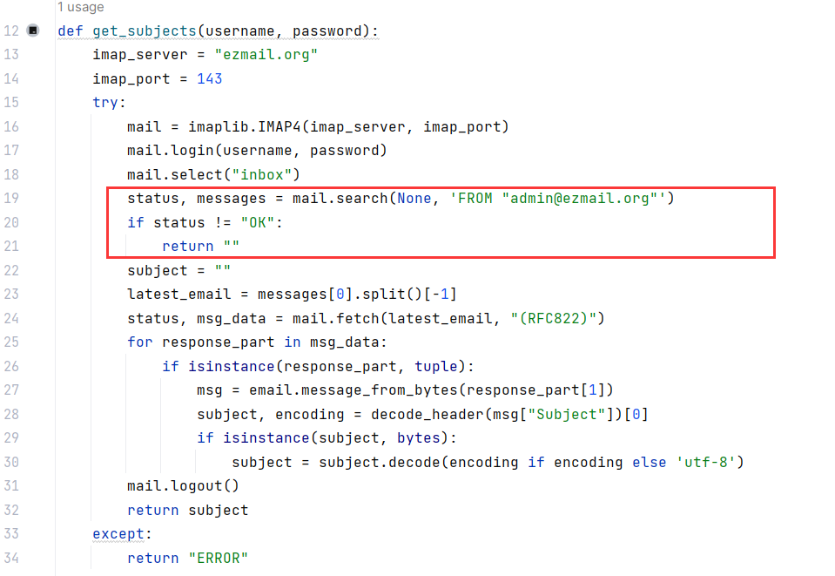835x576 pixels.
Task: Click line number 33 beside the except statement
Action: [x=11, y=533]
